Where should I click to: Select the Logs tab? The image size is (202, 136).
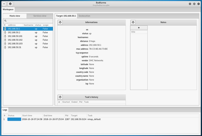(5, 110)
